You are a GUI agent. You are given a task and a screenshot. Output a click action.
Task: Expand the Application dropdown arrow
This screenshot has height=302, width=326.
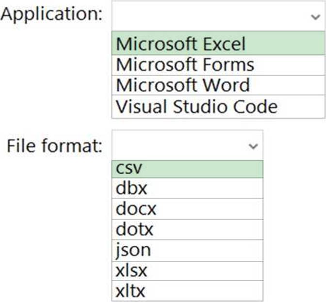click(x=313, y=16)
